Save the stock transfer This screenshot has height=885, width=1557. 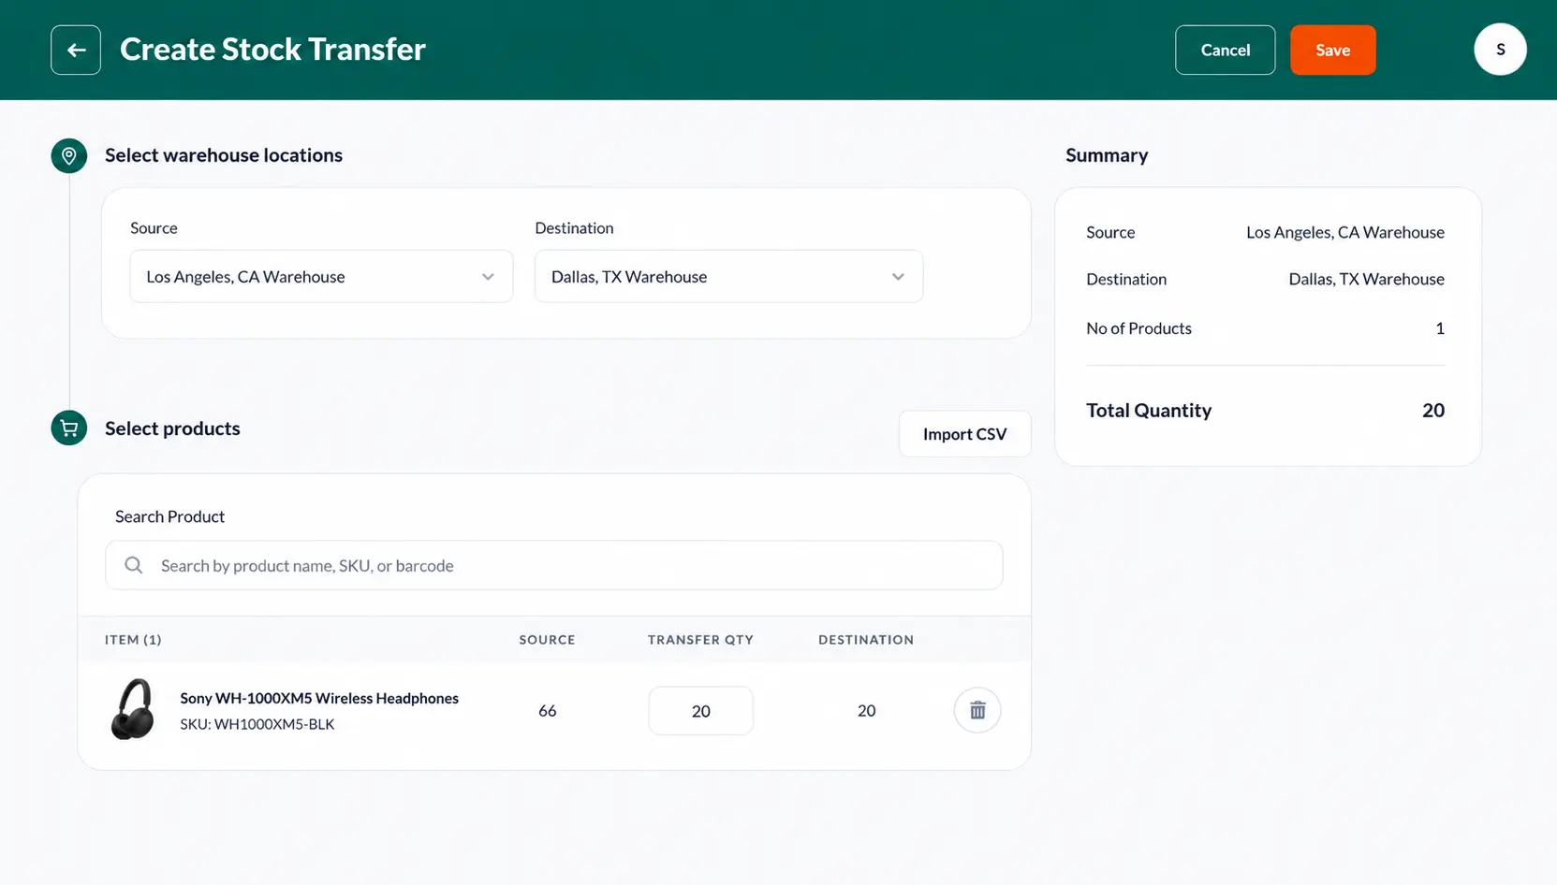[x=1332, y=50]
